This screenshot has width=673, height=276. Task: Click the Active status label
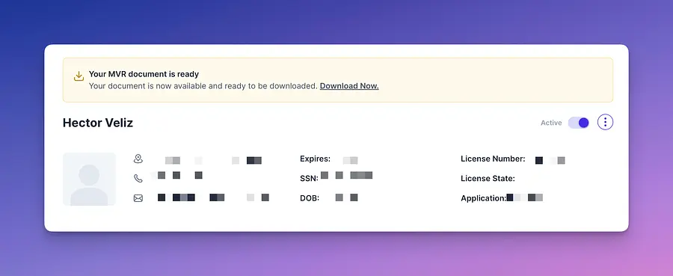pos(551,123)
